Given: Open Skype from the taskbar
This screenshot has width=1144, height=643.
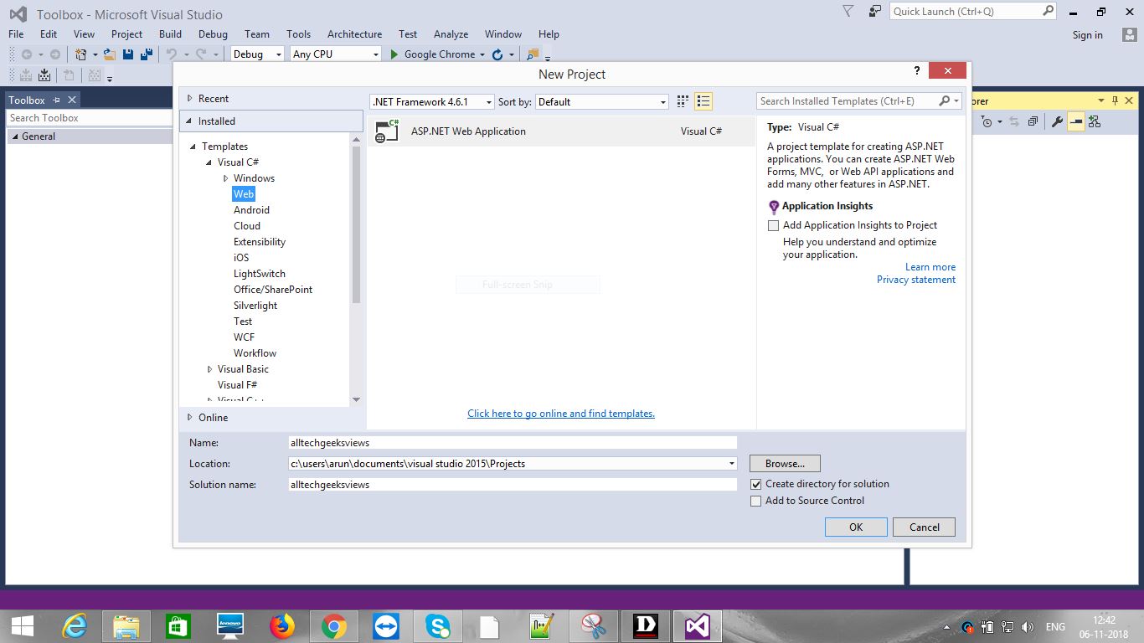Looking at the screenshot, I should click(437, 625).
